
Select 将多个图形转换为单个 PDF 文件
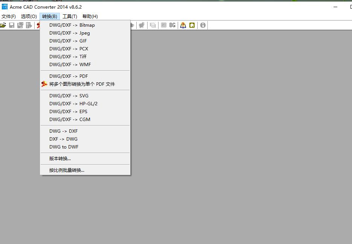[x=85, y=84]
